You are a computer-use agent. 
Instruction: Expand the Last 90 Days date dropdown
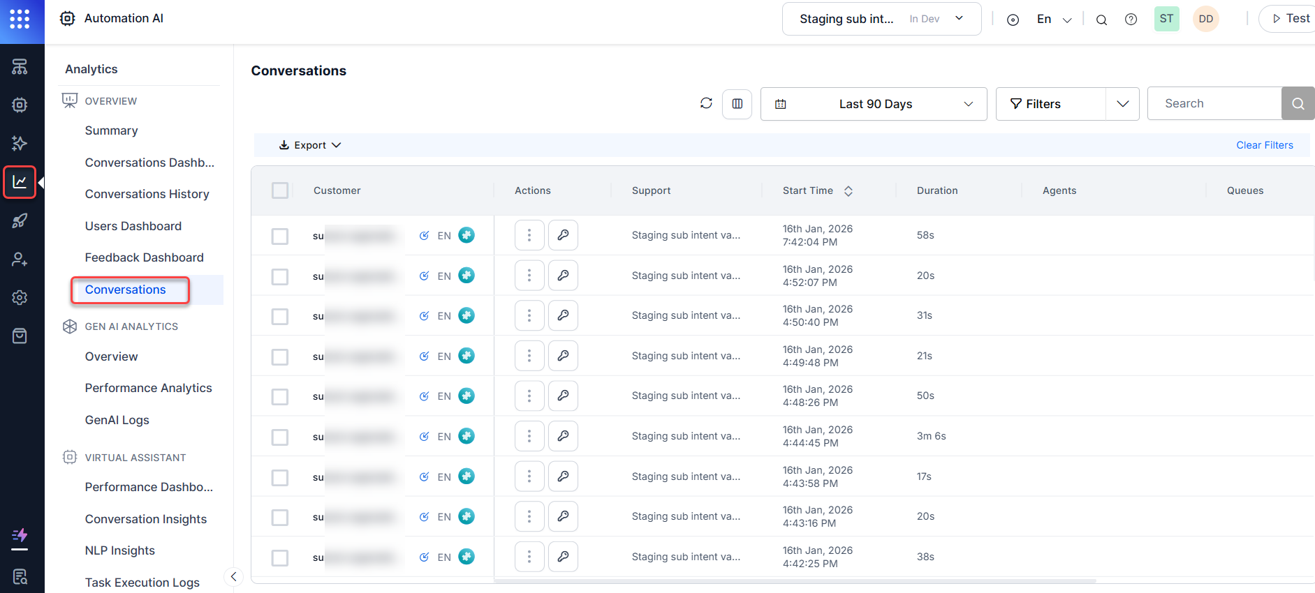pos(873,104)
